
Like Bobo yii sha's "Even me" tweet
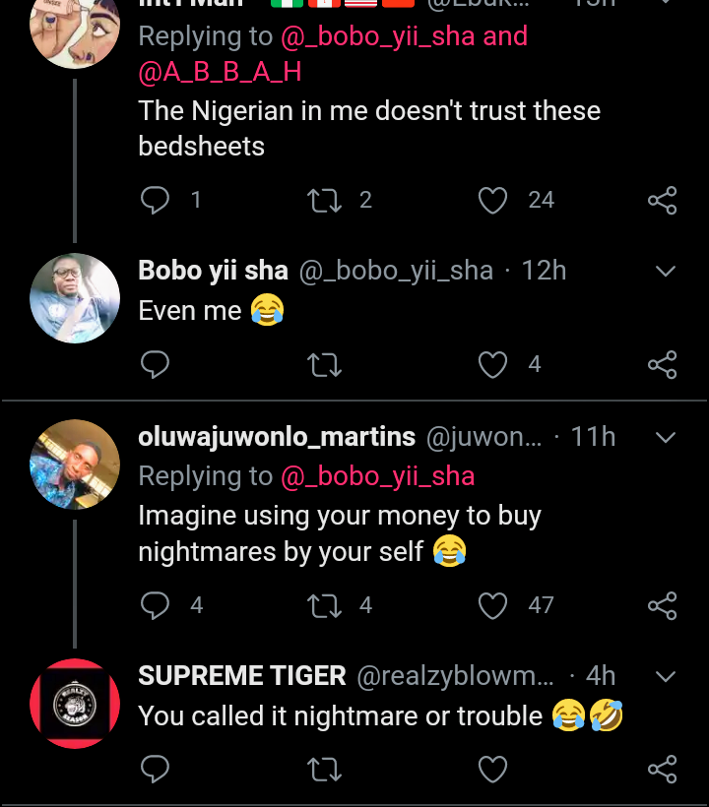pyautogui.click(x=492, y=365)
